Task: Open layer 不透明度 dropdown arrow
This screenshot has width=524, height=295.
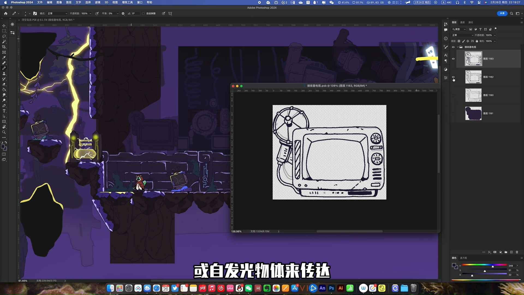Action: tap(495, 35)
